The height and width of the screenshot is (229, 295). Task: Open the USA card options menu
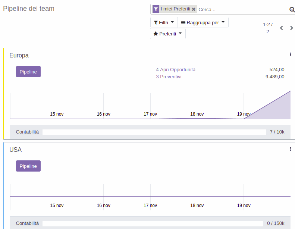[x=290, y=149]
